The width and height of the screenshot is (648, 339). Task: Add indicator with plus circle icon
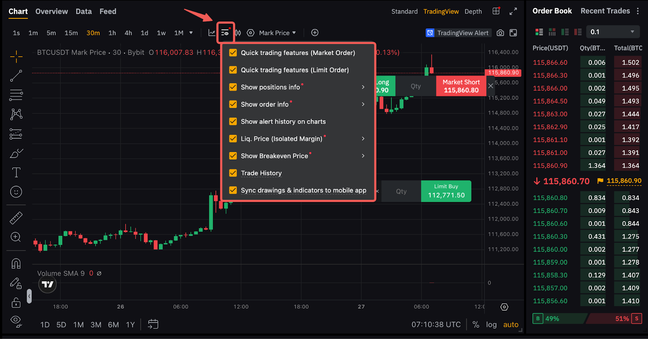[x=315, y=33]
